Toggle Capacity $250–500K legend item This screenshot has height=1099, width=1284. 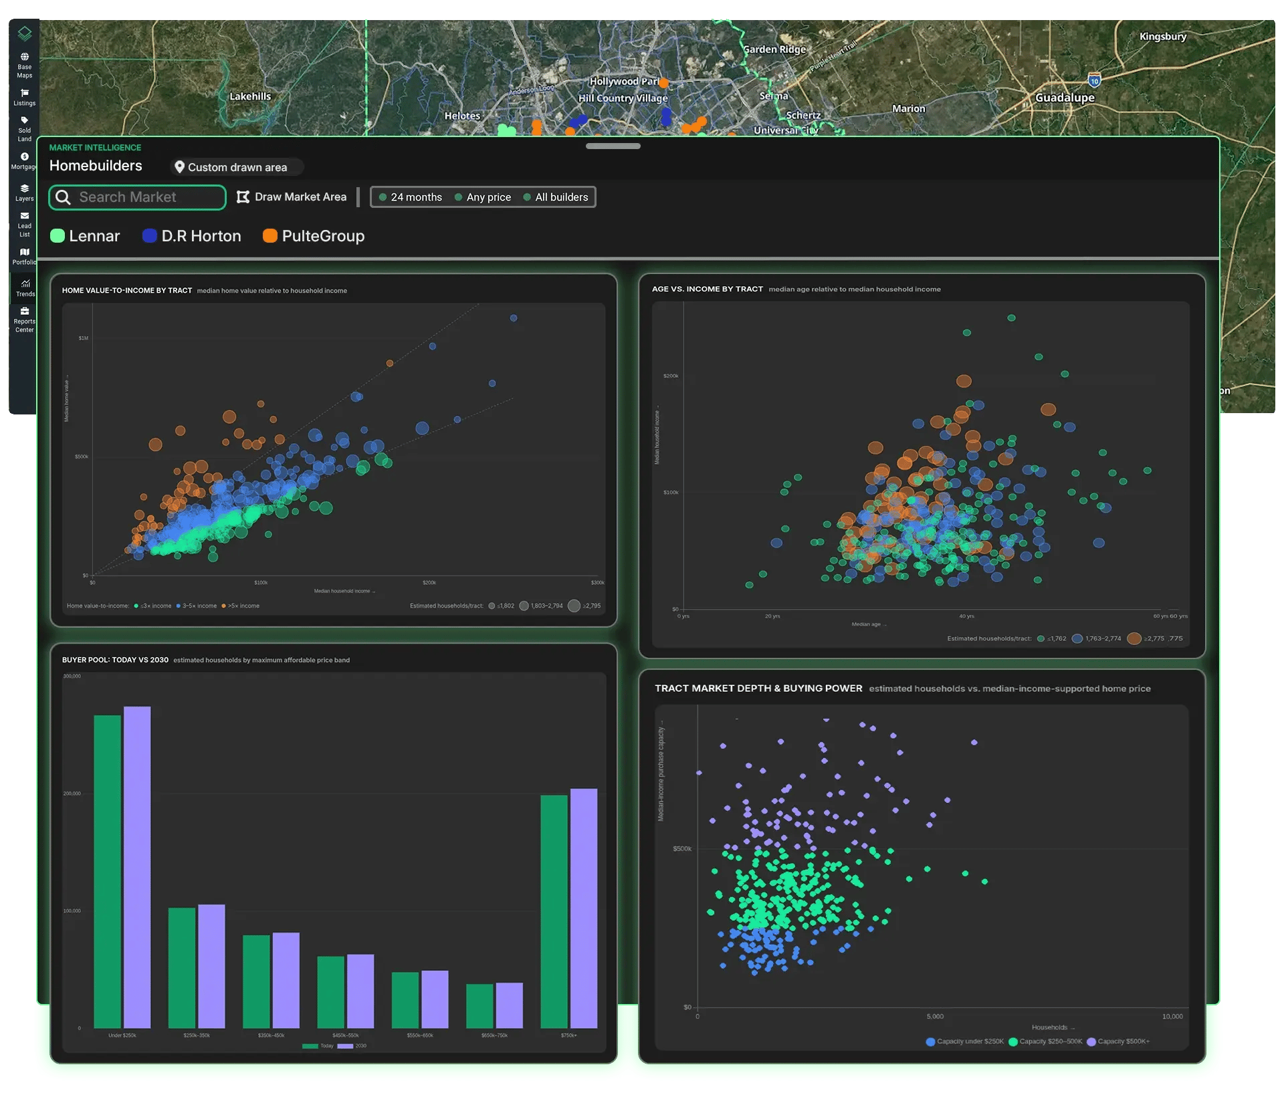tap(1045, 1042)
